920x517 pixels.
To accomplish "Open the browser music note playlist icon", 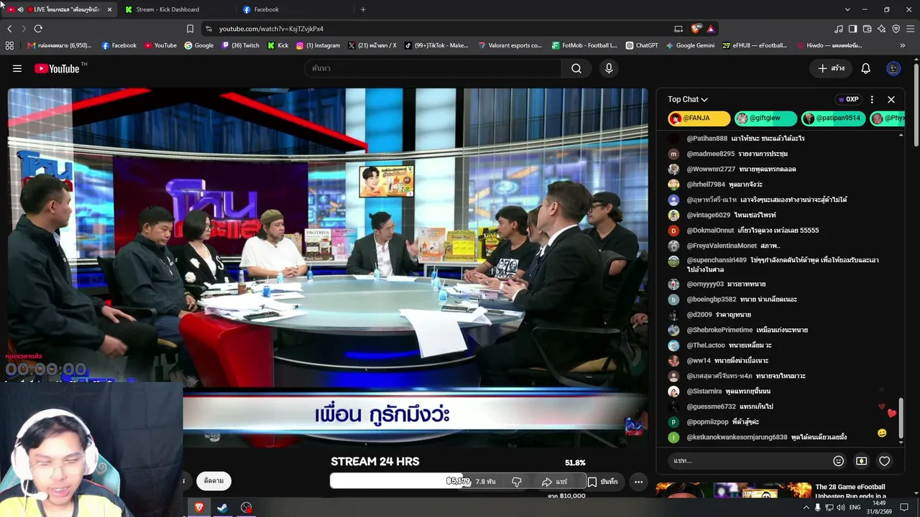I will (839, 29).
